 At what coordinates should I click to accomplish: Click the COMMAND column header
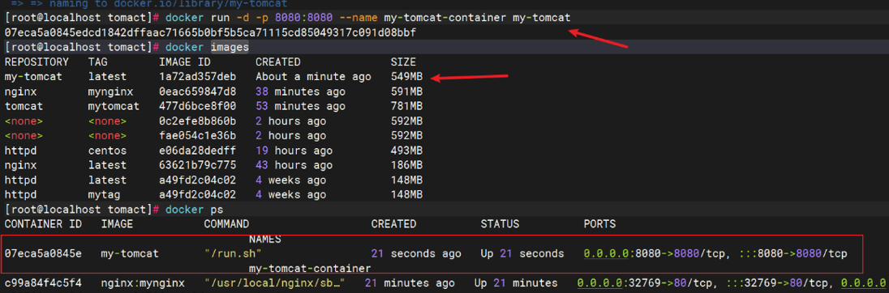226,224
